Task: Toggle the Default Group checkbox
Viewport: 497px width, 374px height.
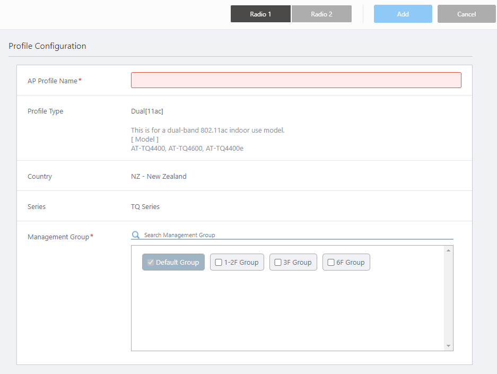Action: coord(151,263)
